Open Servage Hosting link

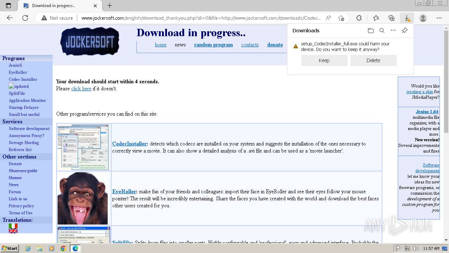(24, 143)
